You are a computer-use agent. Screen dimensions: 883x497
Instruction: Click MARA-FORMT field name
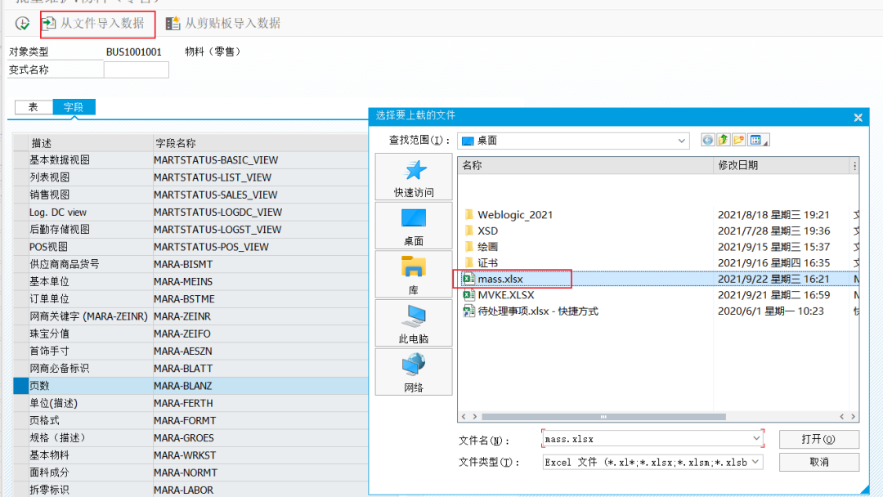click(x=185, y=420)
